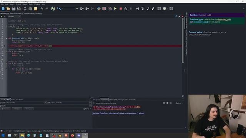Open the Source menu
This screenshot has width=246, height=138.
pyautogui.click(x=12, y=4)
